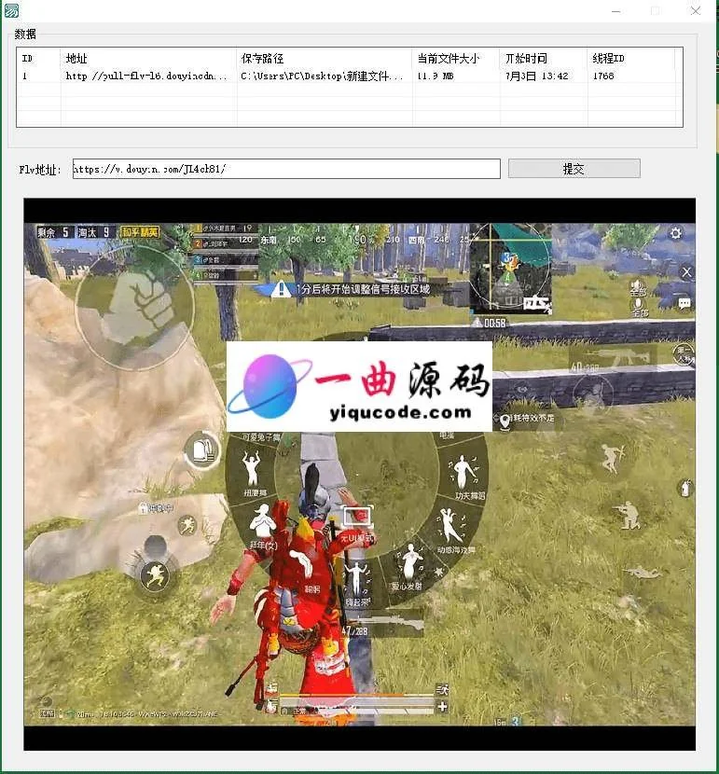The width and height of the screenshot is (719, 774).
Task: Click the Flv地址 URL input field
Action: pyautogui.click(x=285, y=169)
